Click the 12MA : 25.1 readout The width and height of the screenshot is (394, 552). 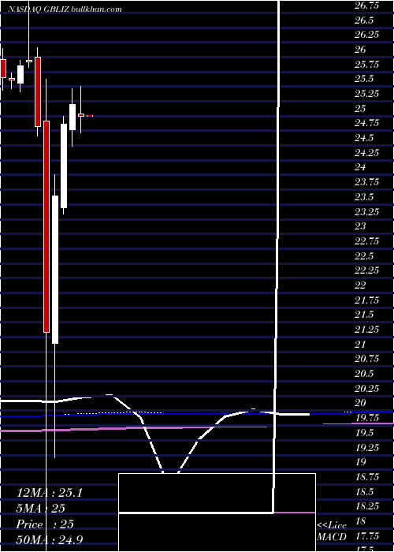pos(50,493)
